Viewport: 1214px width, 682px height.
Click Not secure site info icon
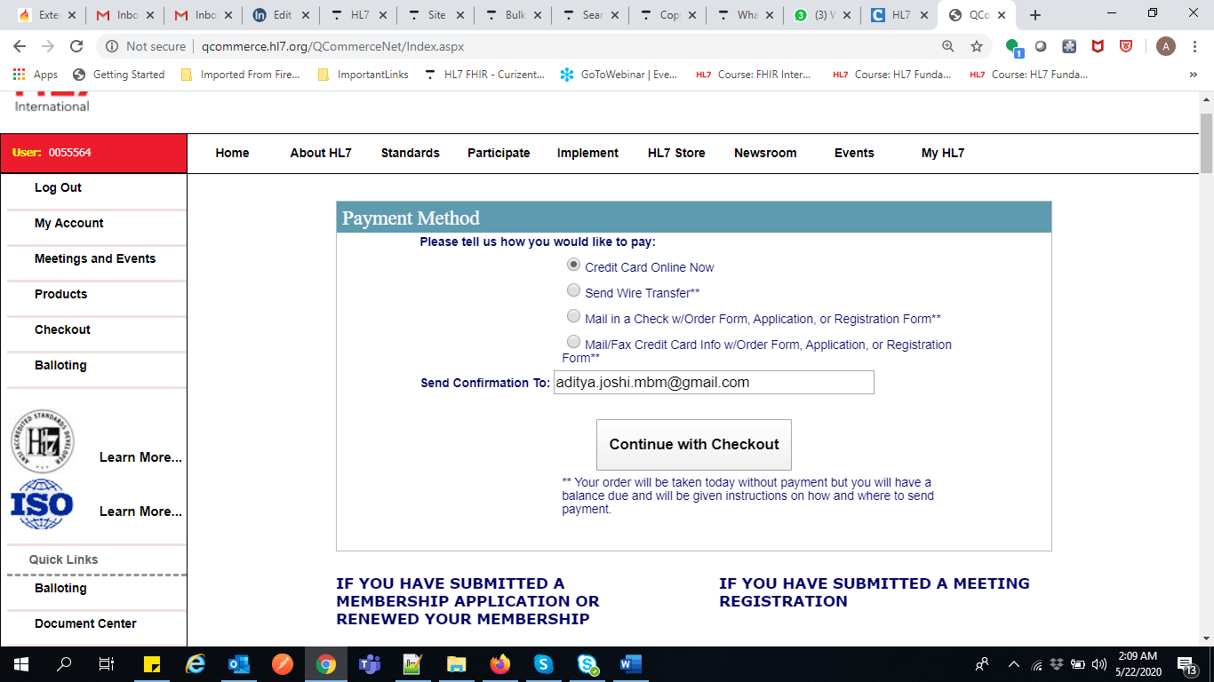(x=112, y=46)
